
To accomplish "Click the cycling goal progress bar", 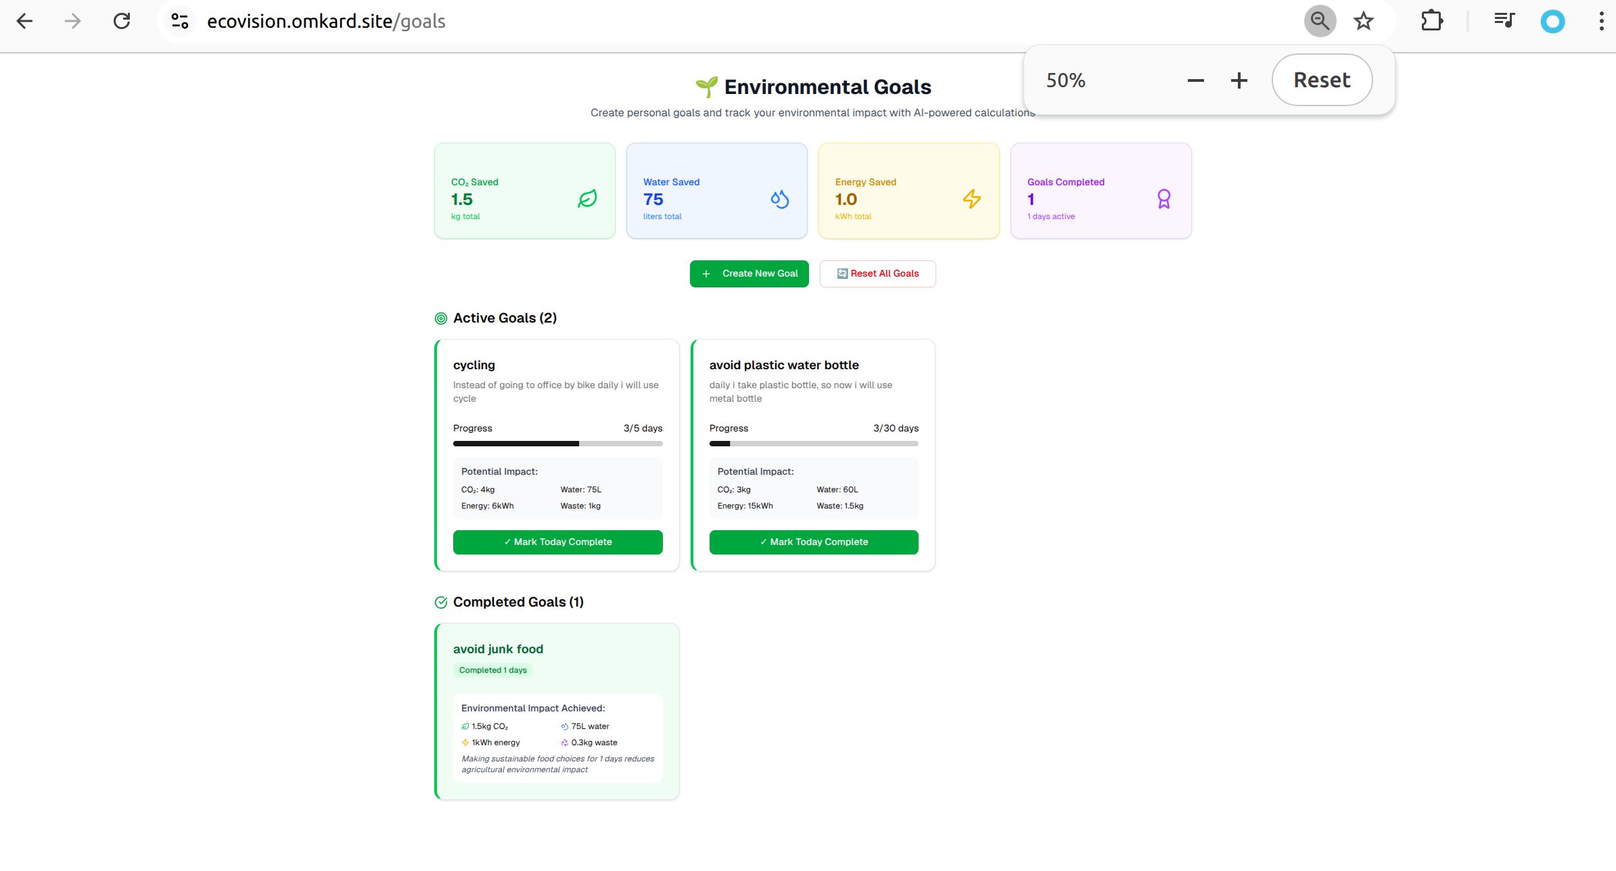I will [x=557, y=444].
